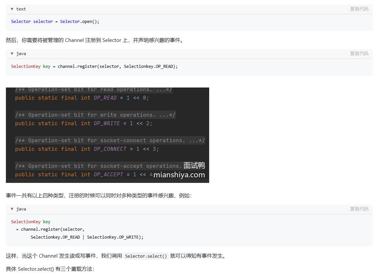The width and height of the screenshot is (380, 274).
Task: Copy code of the OP_READ register block
Action: [x=359, y=53]
